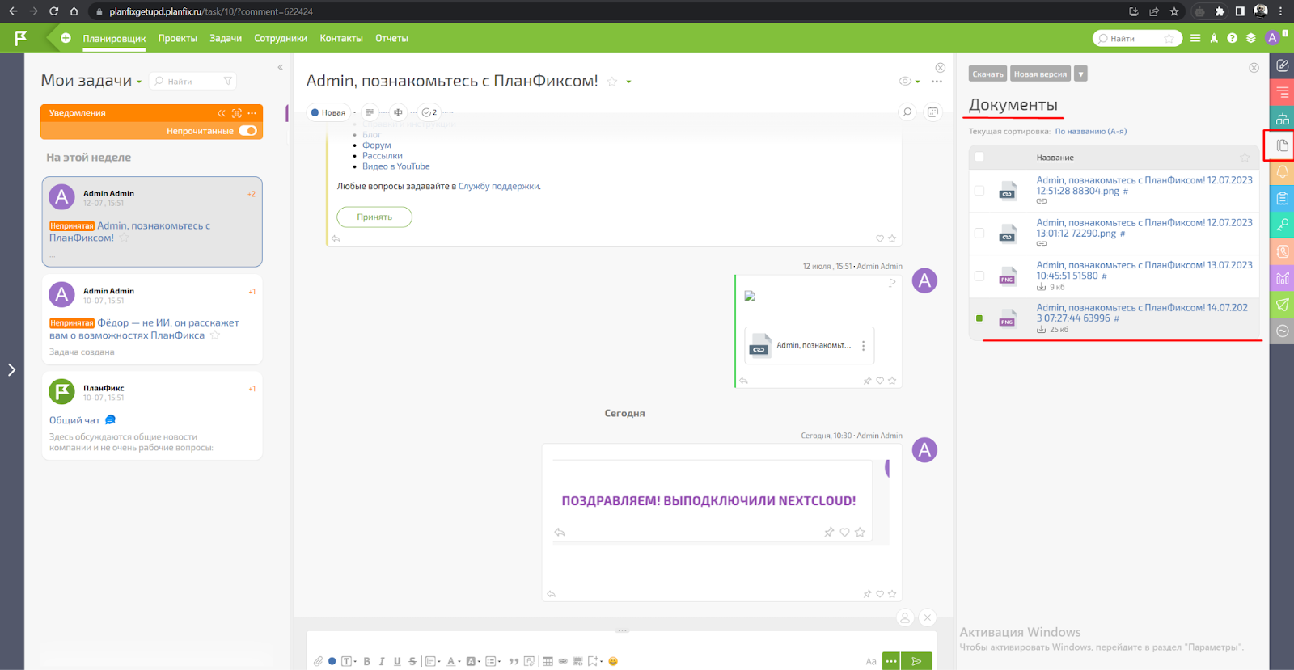Screen dimensions: 1294x670
Task: Open Новая status dropdown
Action: (x=328, y=112)
